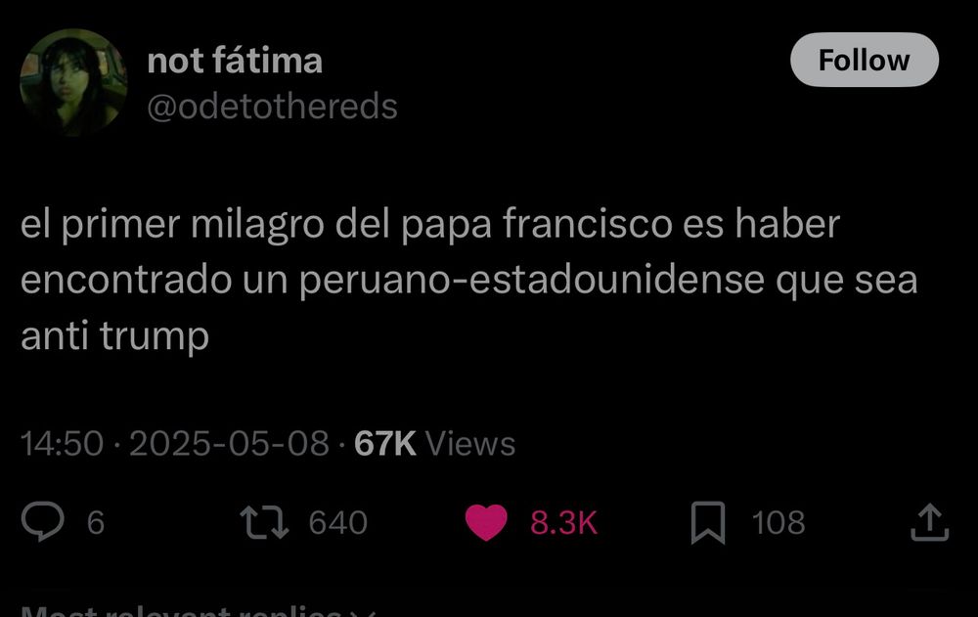View the 8.3K likes count
This screenshot has width=978, height=617.
(564, 523)
